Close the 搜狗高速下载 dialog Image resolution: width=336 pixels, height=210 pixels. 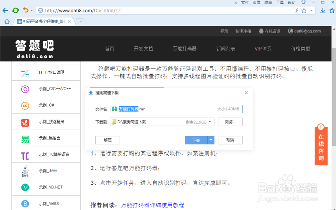click(246, 92)
